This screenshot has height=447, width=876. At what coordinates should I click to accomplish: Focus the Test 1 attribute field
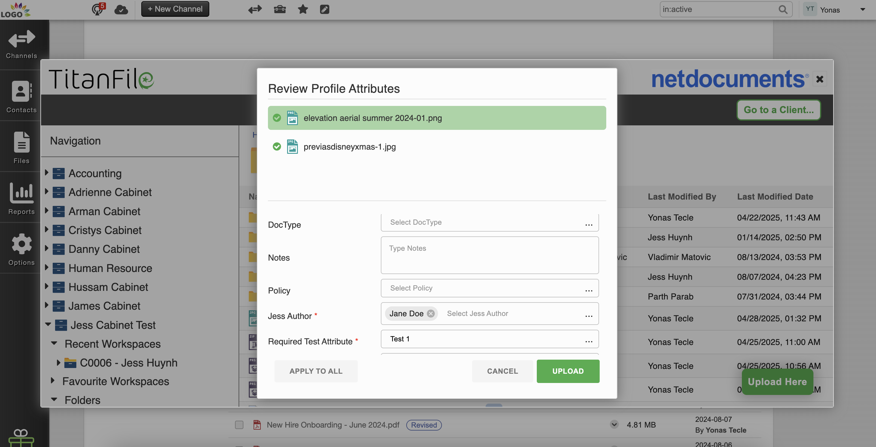pyautogui.click(x=490, y=339)
